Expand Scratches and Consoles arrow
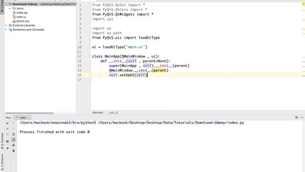This screenshot has height=172, width=305. (x=6, y=30)
